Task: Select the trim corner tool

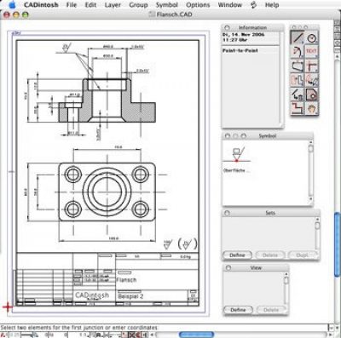Action: click(x=312, y=66)
